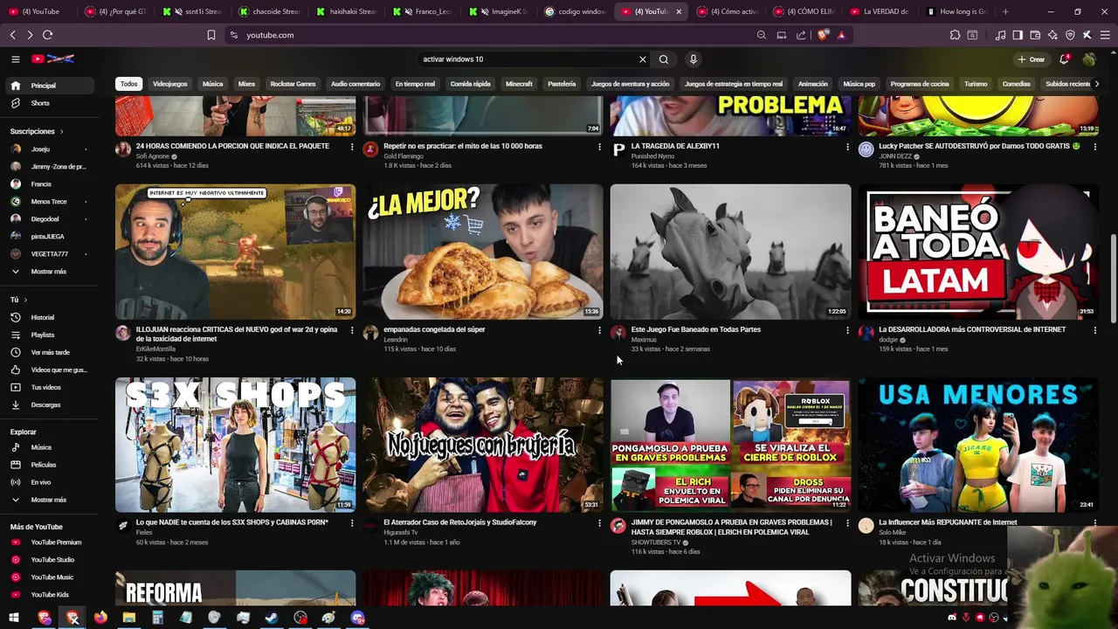Screen dimensions: 1118x629
Task: Open more options for 'empanadas congelada' video
Action: [599, 330]
